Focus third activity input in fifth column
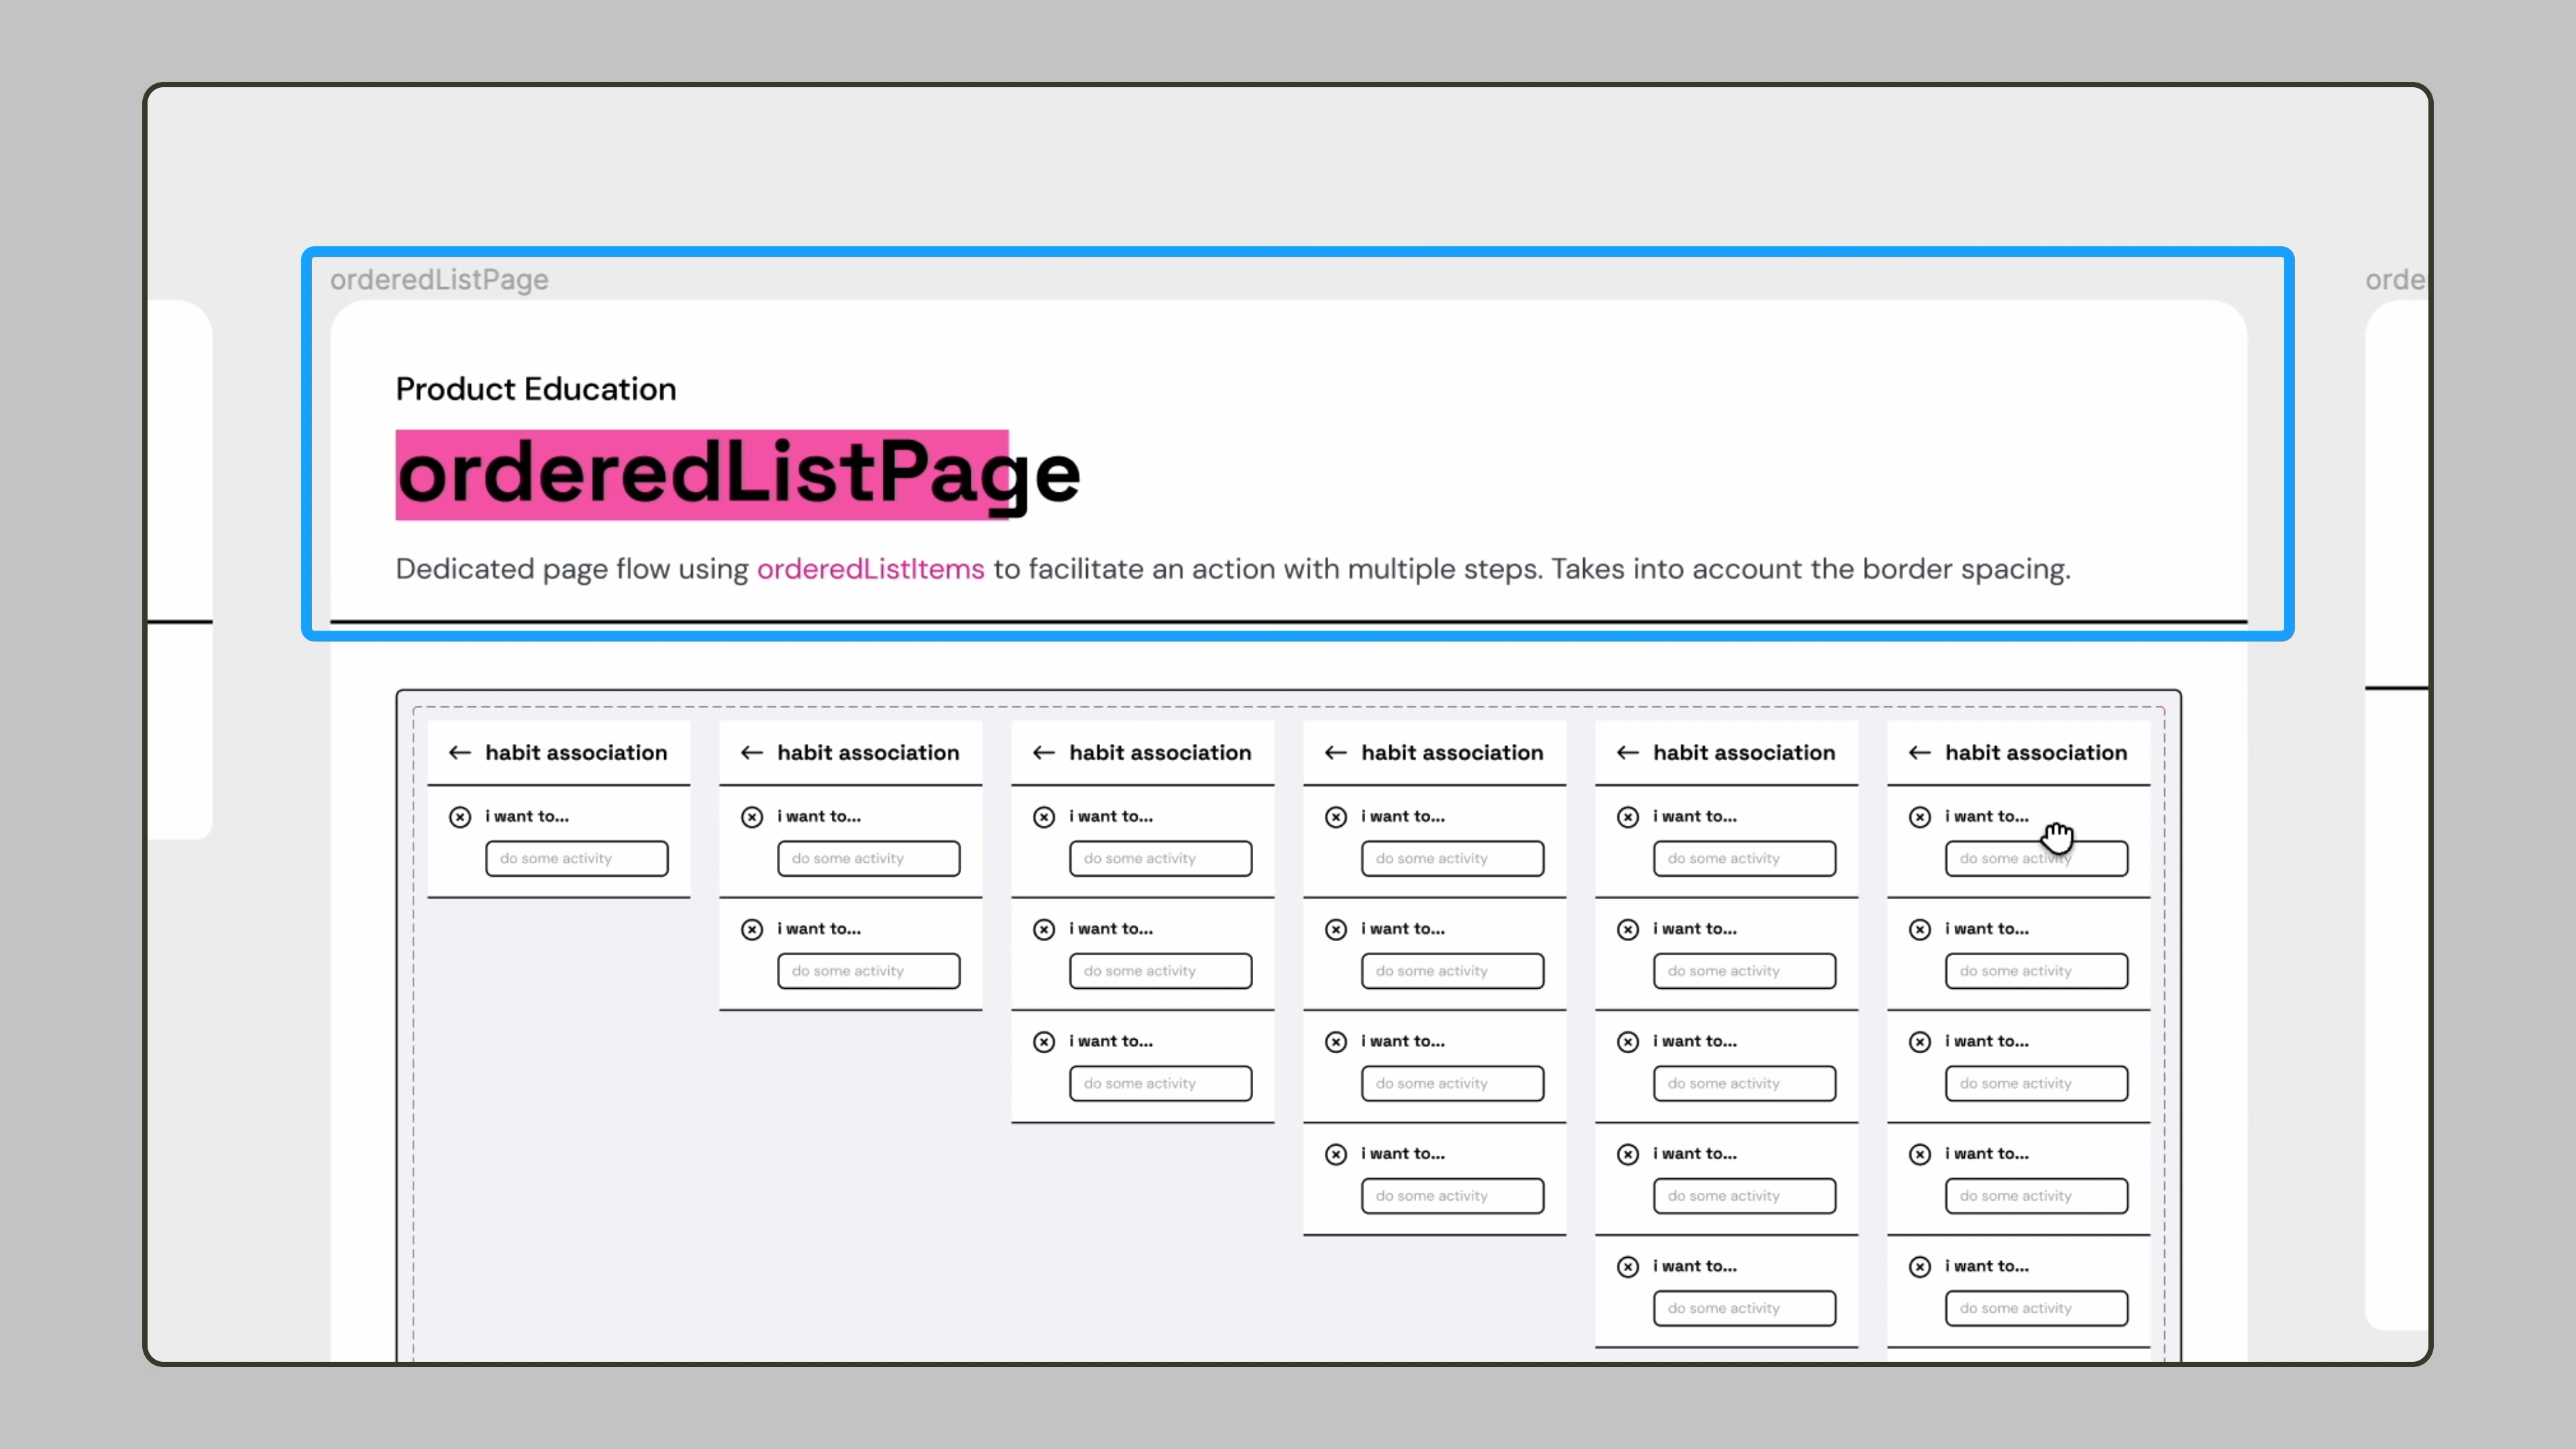The height and width of the screenshot is (1449, 2576). tap(1745, 1084)
